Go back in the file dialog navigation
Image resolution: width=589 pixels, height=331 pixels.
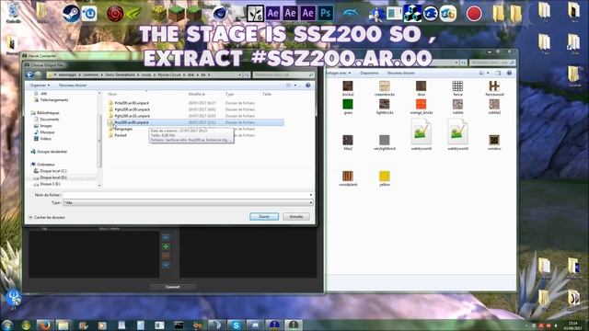coord(29,74)
